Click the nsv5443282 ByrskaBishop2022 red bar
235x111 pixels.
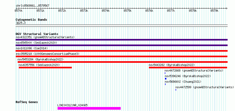[188, 68]
